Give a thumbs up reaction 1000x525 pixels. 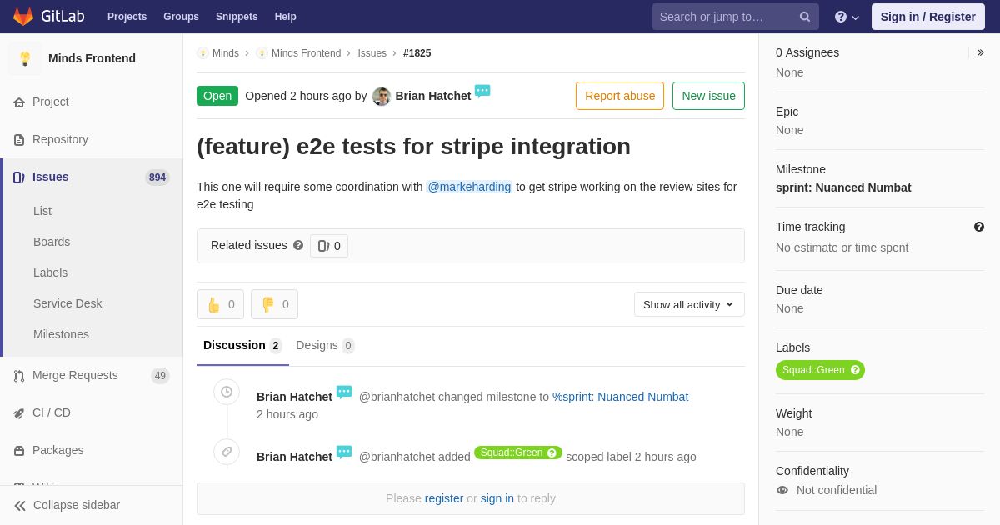pyautogui.click(x=220, y=304)
